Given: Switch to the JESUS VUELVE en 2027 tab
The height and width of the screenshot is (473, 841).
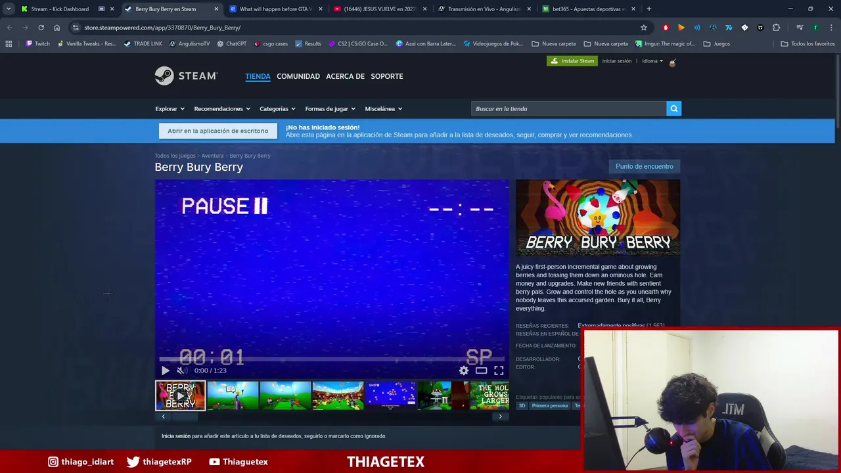Looking at the screenshot, I should point(380,9).
